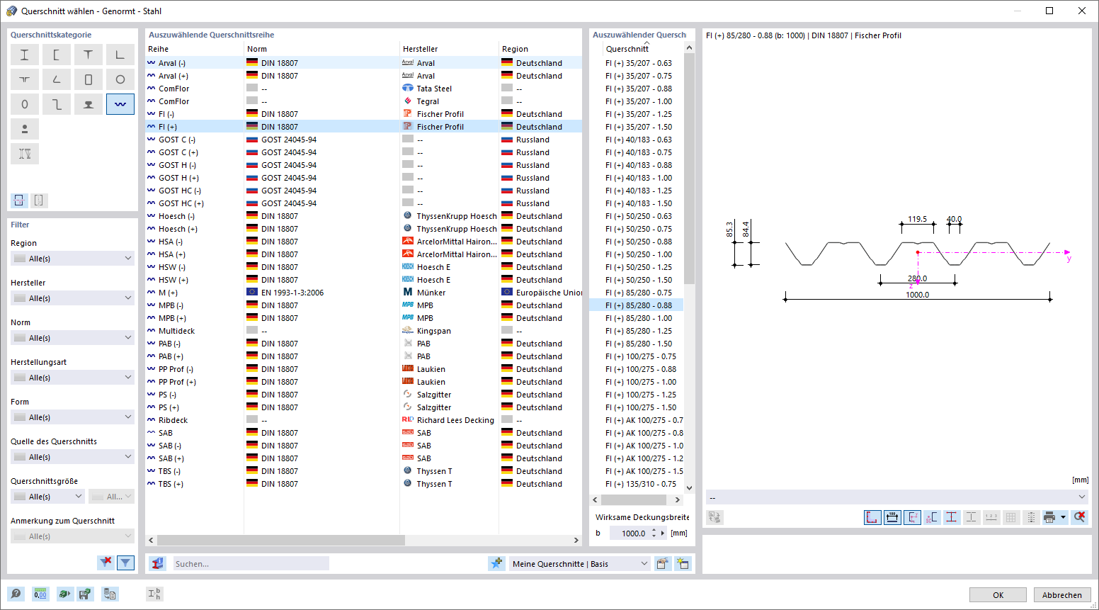Open the Herstellungsart filter dropdown
The height and width of the screenshot is (610, 1099).
(72, 378)
